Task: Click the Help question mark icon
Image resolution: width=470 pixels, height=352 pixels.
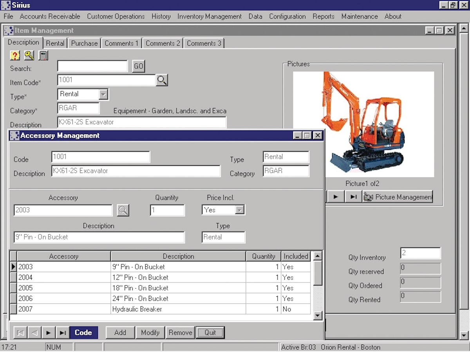Action: pyautogui.click(x=14, y=56)
